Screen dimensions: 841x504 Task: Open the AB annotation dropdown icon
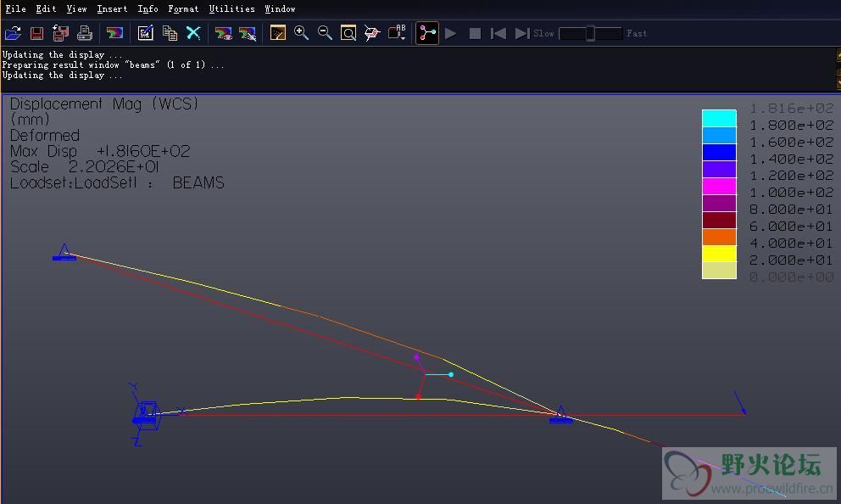[x=397, y=33]
